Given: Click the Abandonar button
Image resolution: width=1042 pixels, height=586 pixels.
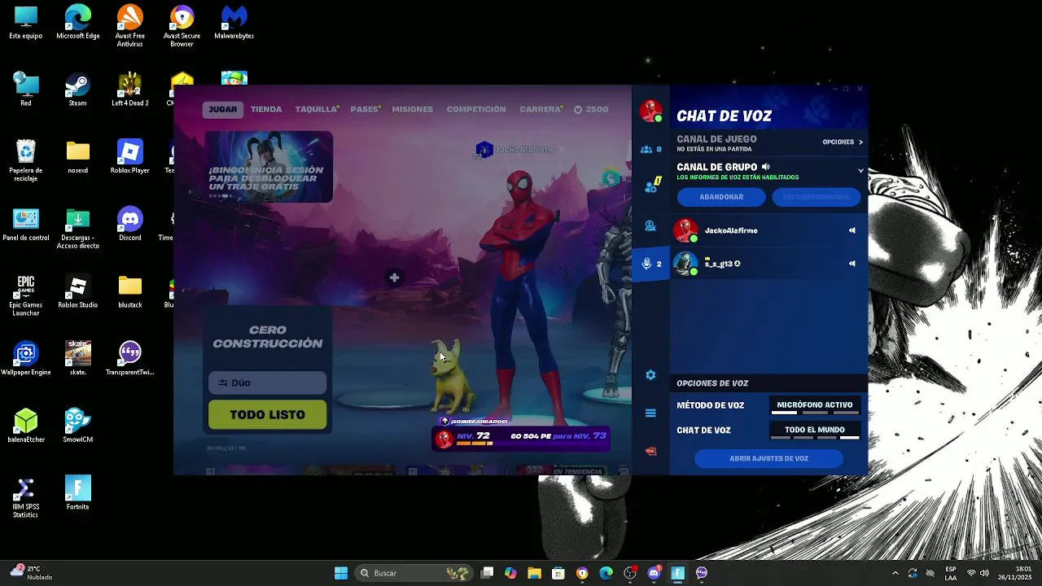Looking at the screenshot, I should 721,197.
